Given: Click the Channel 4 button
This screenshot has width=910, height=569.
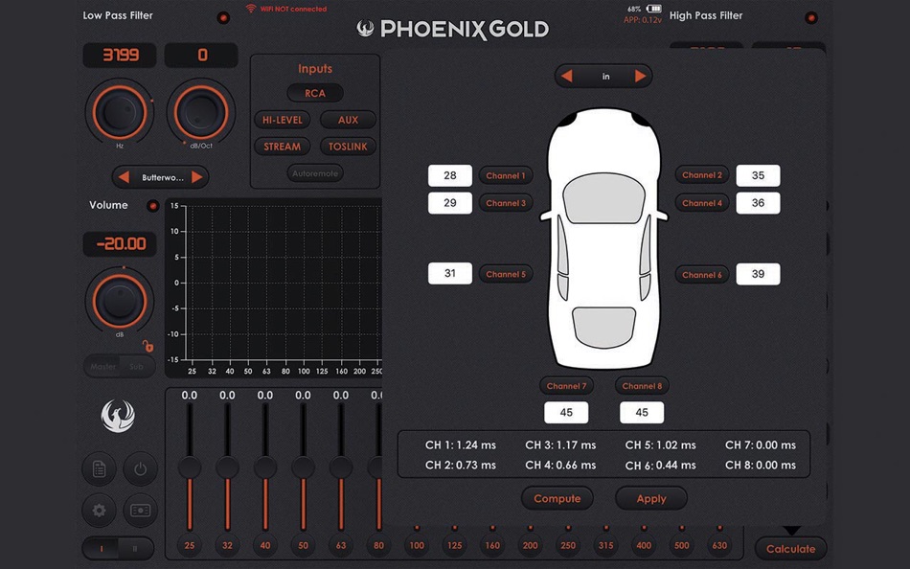Looking at the screenshot, I should click(x=701, y=203).
